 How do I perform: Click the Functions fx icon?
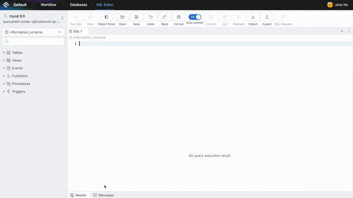(x=8, y=76)
